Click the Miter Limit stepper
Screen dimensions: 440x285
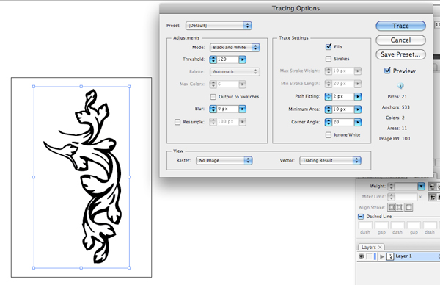391,197
